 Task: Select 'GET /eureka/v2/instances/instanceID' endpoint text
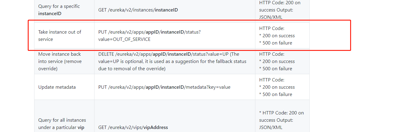pyautogui.click(x=138, y=10)
